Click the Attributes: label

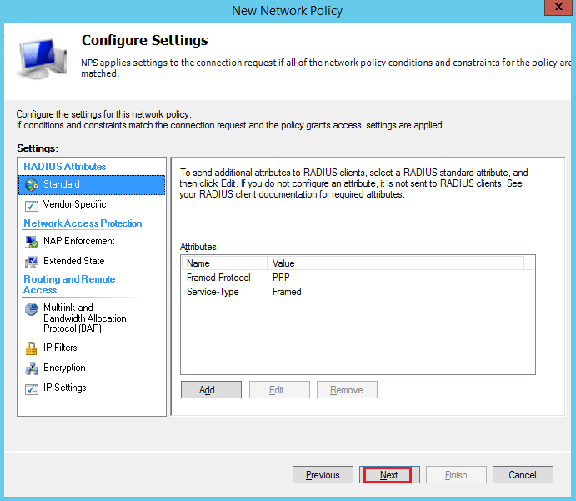[199, 247]
